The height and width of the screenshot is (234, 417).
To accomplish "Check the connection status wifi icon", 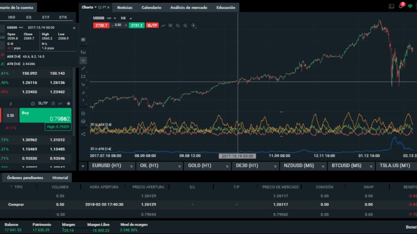I will [410, 6].
